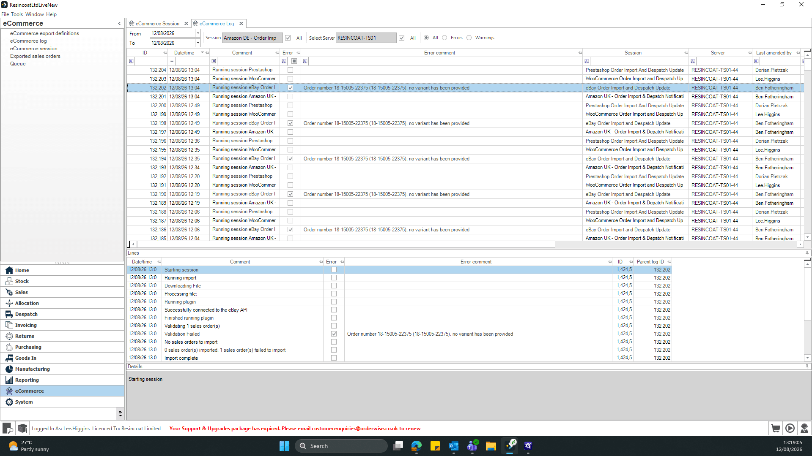Click the document search icon in status bar
812x456 pixels.
(8, 428)
